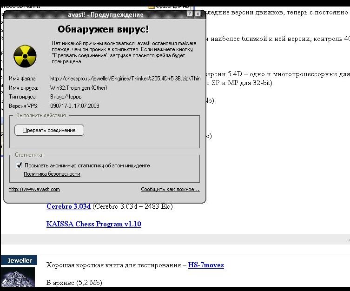This screenshot has height=291, width=350.
Task: Click the VPS version 090717-0 value
Action: click(74, 106)
